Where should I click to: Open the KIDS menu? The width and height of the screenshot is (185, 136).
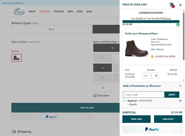click(80, 12)
